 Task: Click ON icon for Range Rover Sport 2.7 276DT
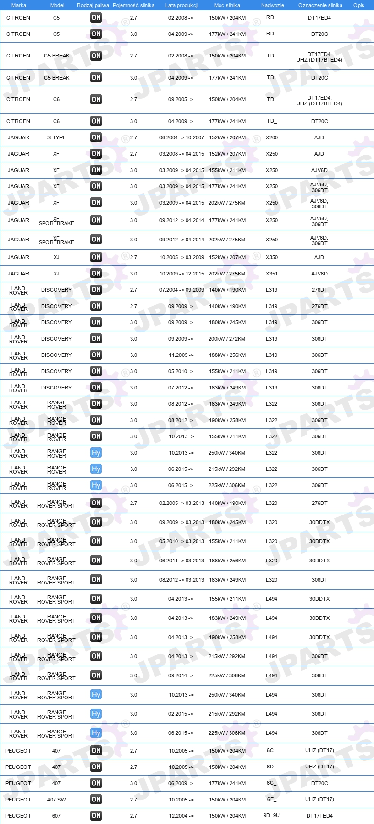(x=96, y=503)
